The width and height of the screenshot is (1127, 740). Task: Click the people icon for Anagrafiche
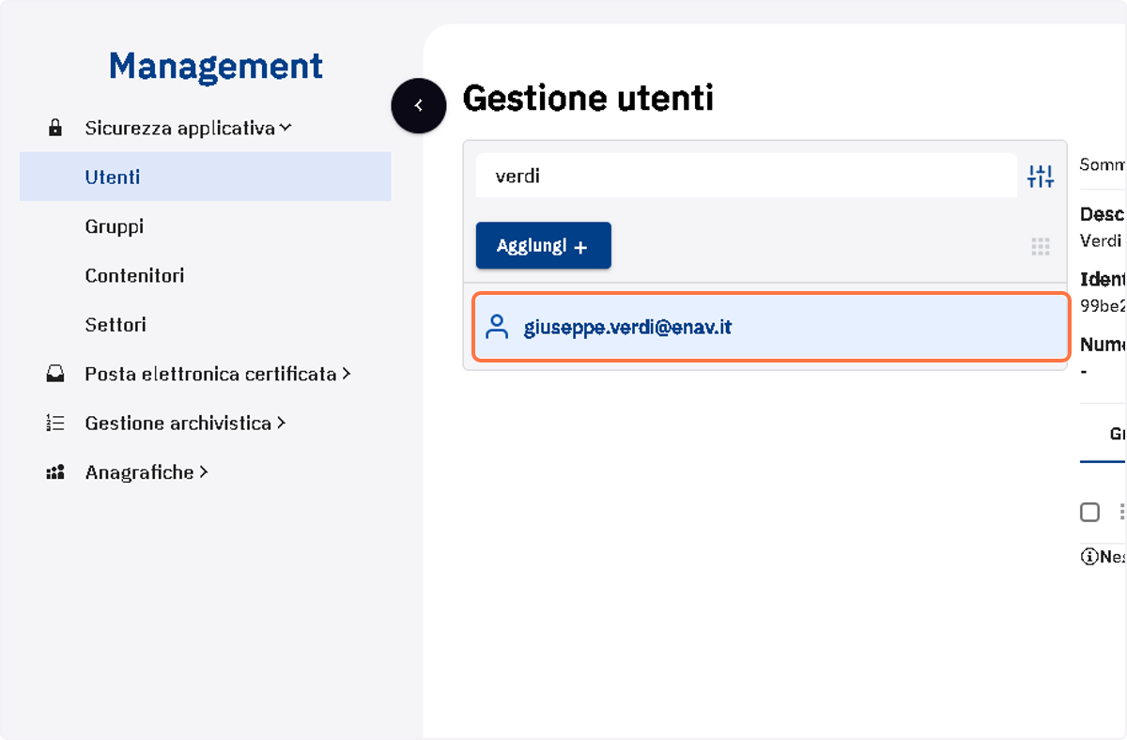55,472
